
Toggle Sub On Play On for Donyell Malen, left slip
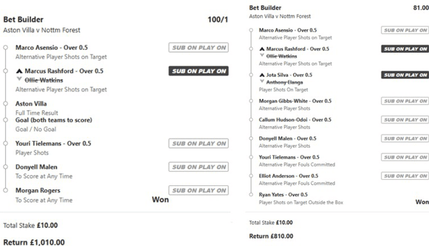pyautogui.click(x=198, y=167)
